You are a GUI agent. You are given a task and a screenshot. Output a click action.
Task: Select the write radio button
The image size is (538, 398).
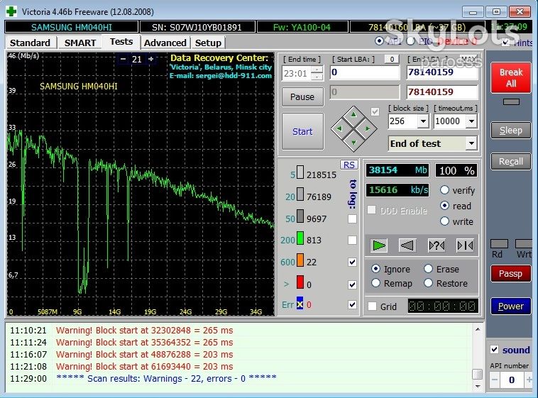point(445,221)
